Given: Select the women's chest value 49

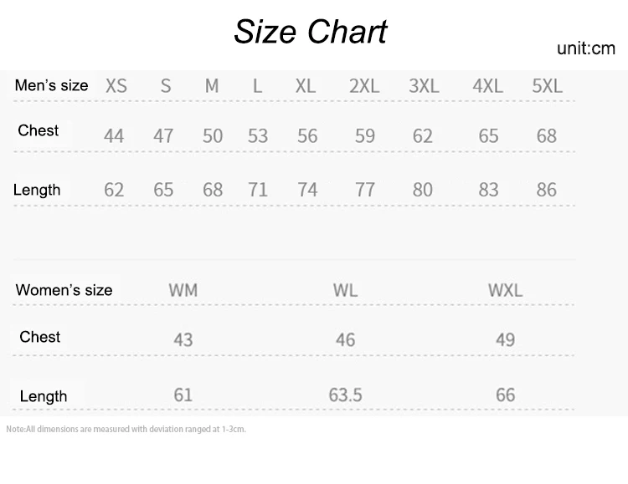Looking at the screenshot, I should tap(506, 340).
